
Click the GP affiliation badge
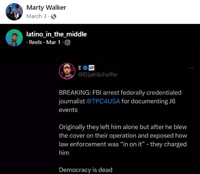(92, 68)
